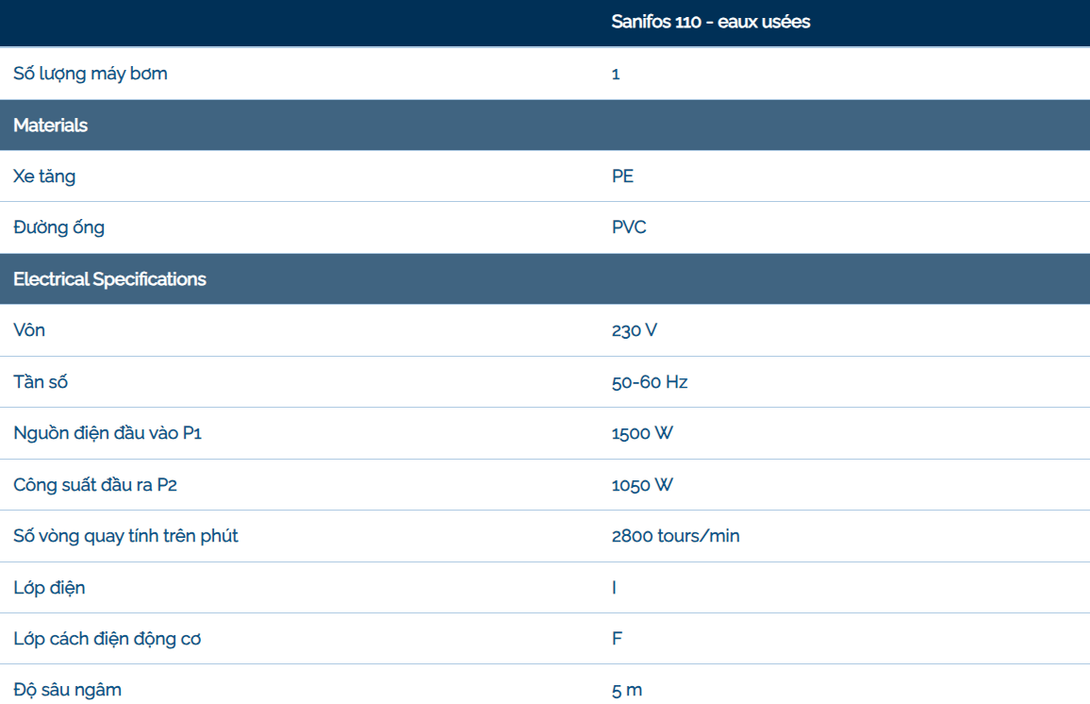Click the 230 V value
This screenshot has width=1090, height=704.
[x=634, y=330]
